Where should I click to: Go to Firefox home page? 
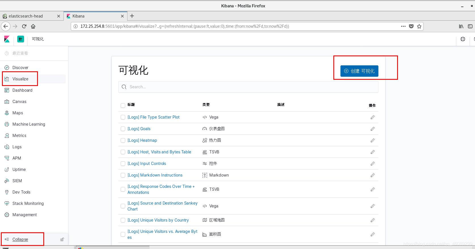click(x=33, y=26)
